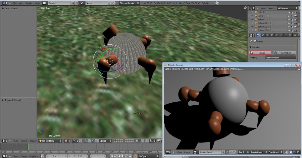Click the End: 250 frame field

(x=78, y=156)
